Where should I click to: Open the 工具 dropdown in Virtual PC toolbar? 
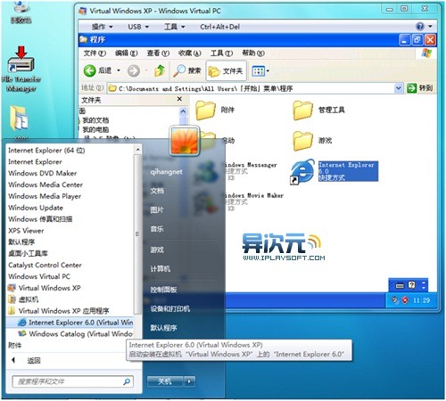[x=175, y=27]
